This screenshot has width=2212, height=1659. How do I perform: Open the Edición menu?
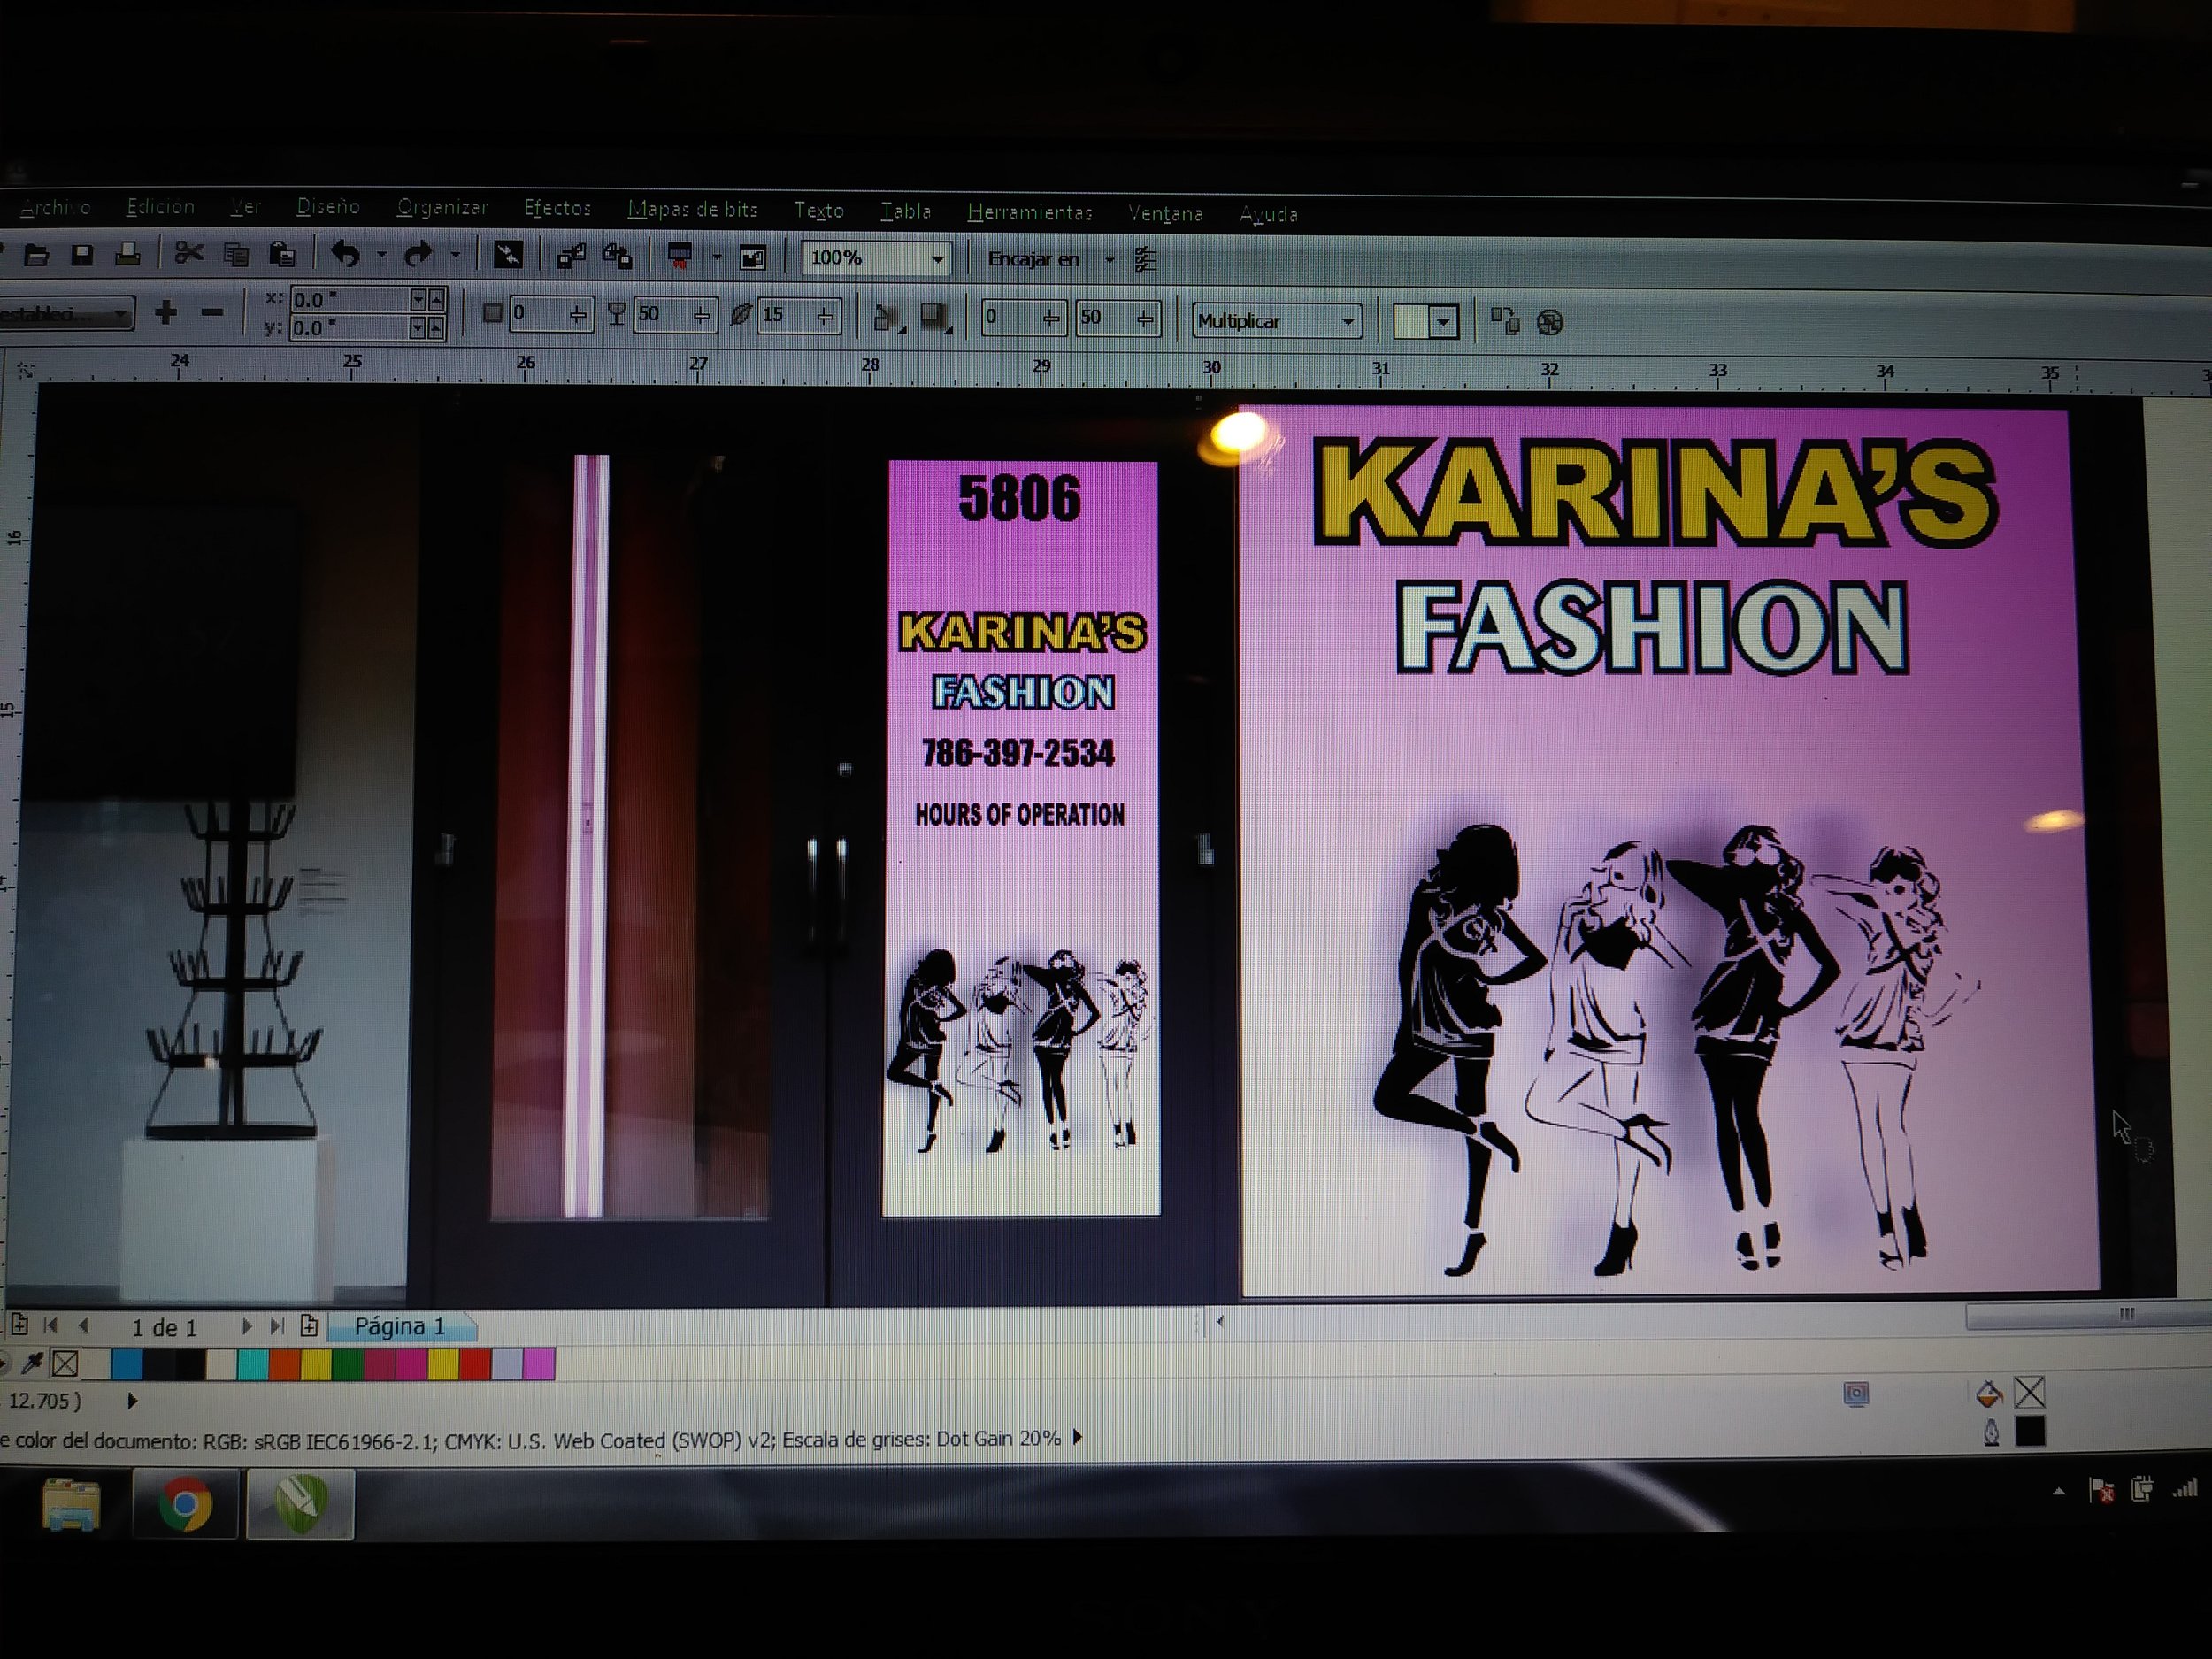(160, 207)
